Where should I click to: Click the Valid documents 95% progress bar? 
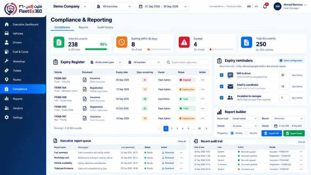(97, 49)
